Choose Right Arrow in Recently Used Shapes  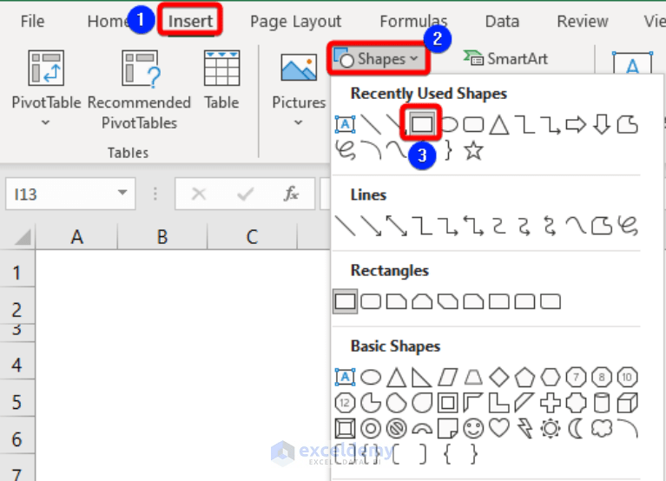[576, 125]
